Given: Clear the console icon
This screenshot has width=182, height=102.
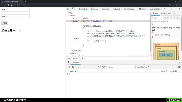Looking at the screenshot, I should coord(73,67).
